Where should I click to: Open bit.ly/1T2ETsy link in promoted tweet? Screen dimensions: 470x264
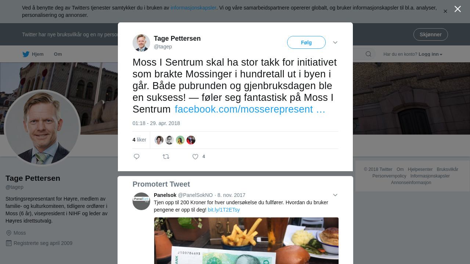[x=224, y=210]
